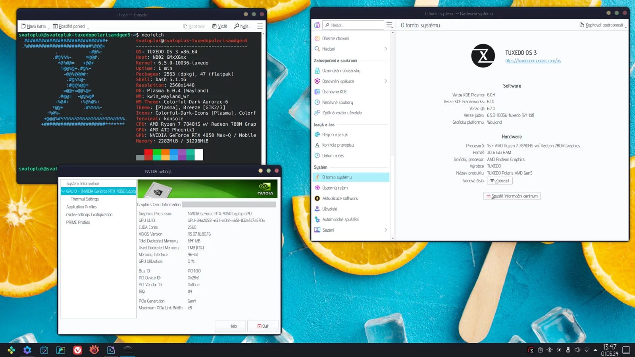Select O tomto systému in sidebar

[351, 177]
